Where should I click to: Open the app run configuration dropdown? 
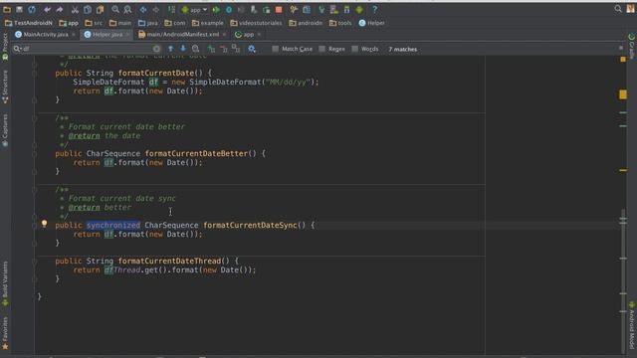coord(194,9)
